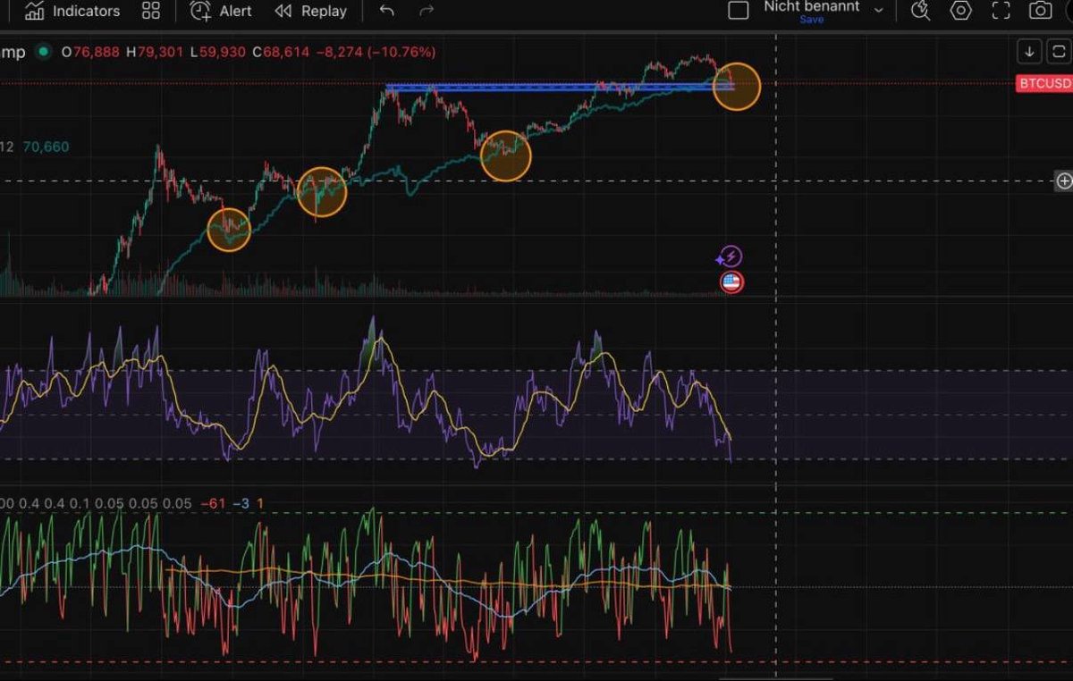1073x681 pixels.
Task: Click the oscillator value −61 in lower pane
Action: 213,504
